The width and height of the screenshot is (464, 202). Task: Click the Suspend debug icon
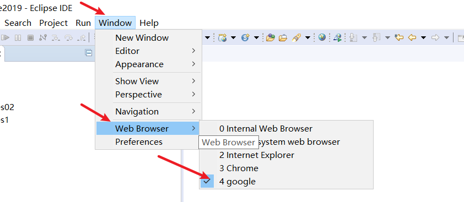(18, 37)
